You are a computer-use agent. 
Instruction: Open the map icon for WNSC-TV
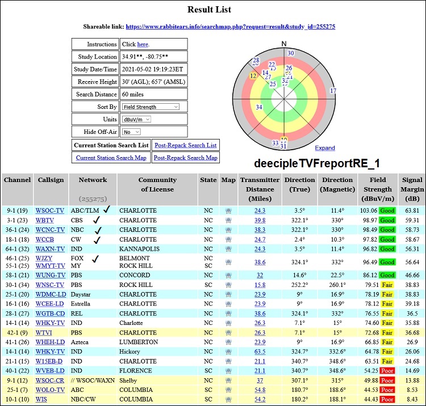pyautogui.click(x=228, y=285)
